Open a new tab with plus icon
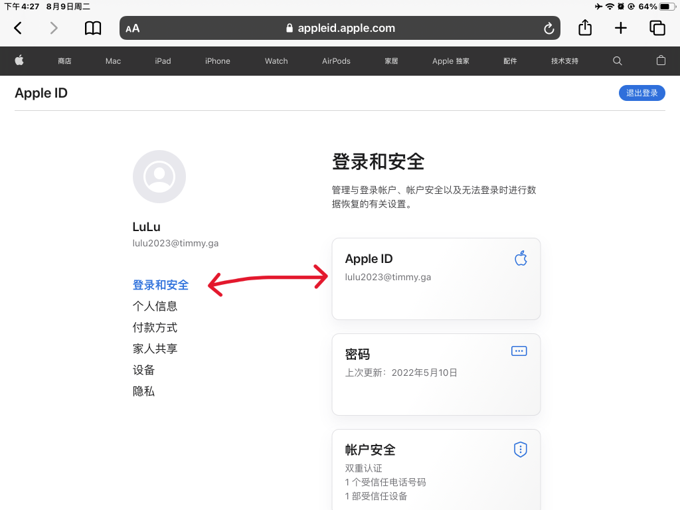The image size is (680, 510). coord(621,28)
